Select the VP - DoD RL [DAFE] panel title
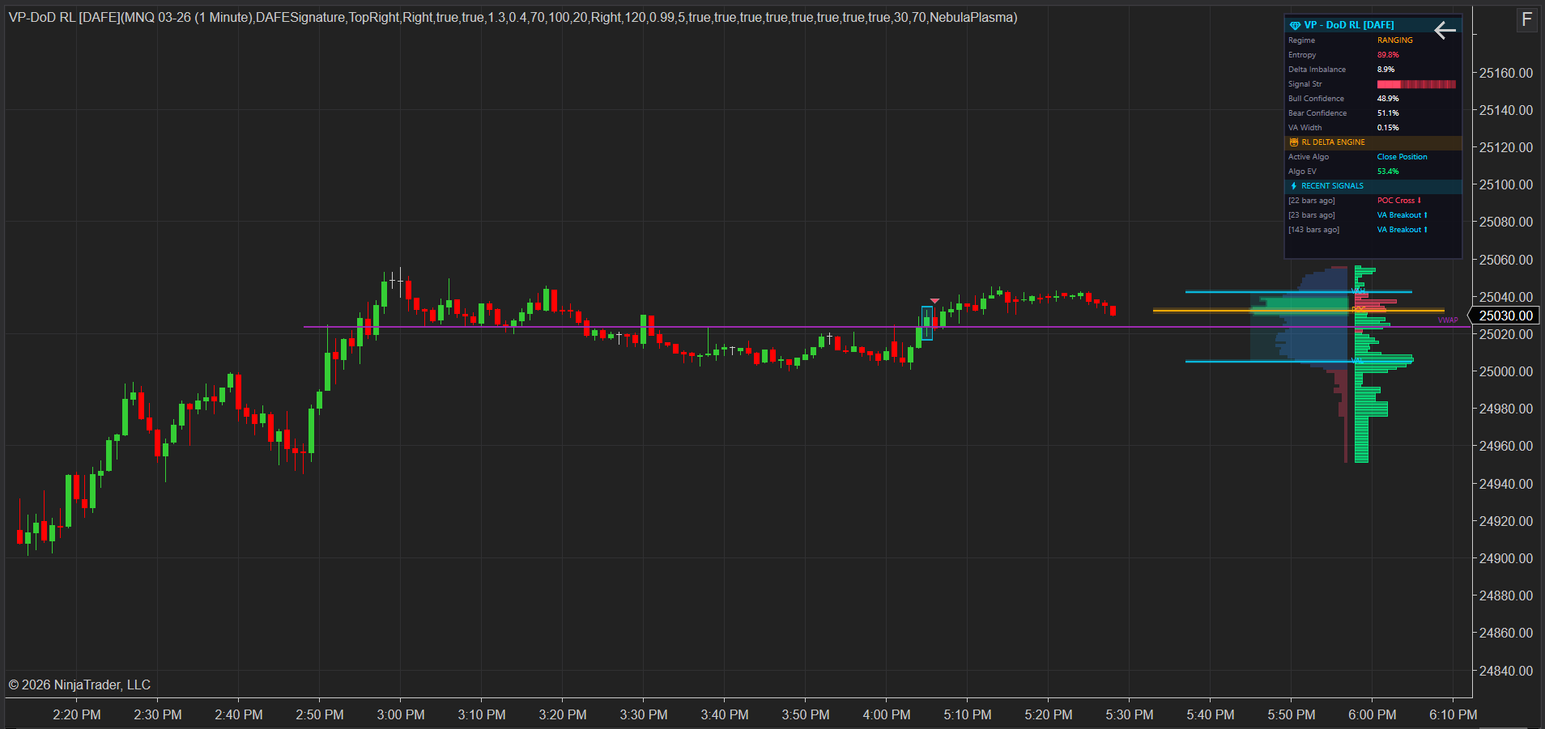Viewport: 1545px width, 729px height. click(x=1349, y=25)
